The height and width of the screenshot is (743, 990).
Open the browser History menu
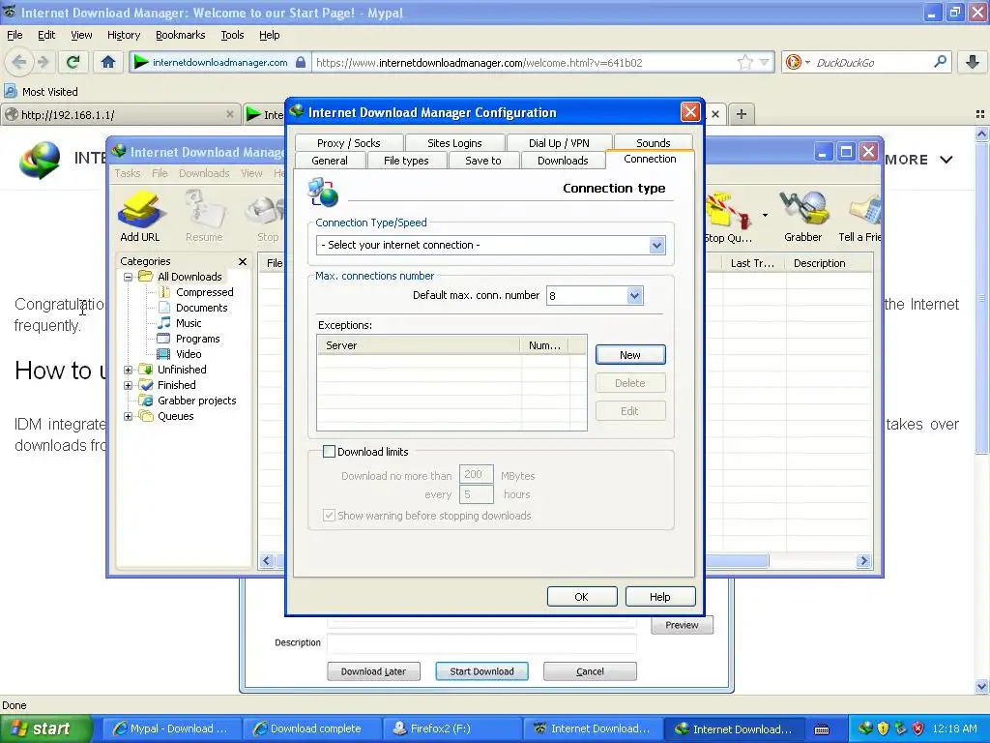click(123, 35)
